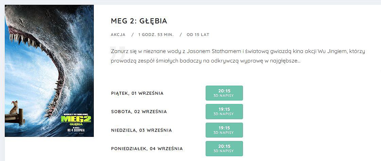Image resolution: width=381 pixels, height=161 pixels.
Task: Click the MEG 2 movie poster
Action: tap(49, 71)
